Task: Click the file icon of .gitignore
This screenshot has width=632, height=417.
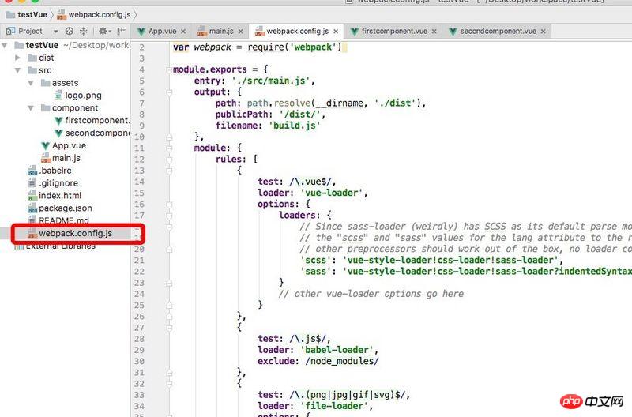Action: pyautogui.click(x=32, y=183)
